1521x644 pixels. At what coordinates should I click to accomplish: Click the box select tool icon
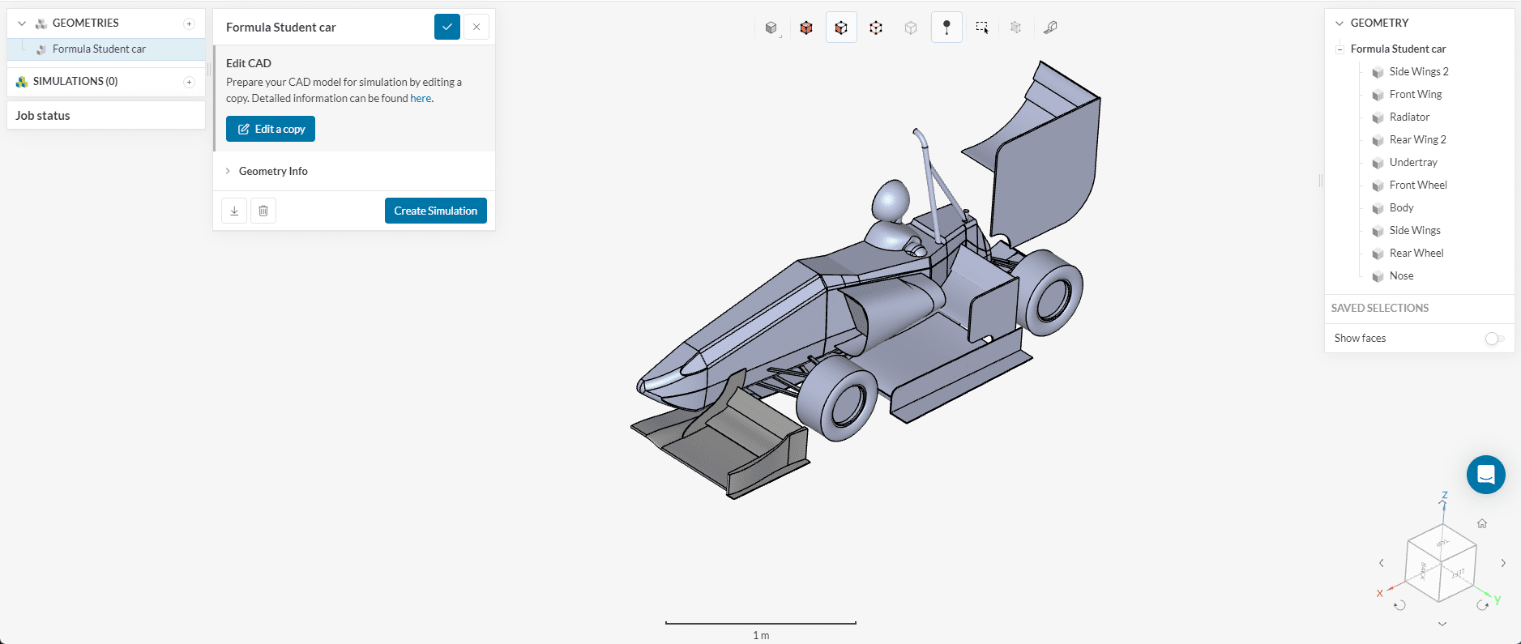click(982, 28)
